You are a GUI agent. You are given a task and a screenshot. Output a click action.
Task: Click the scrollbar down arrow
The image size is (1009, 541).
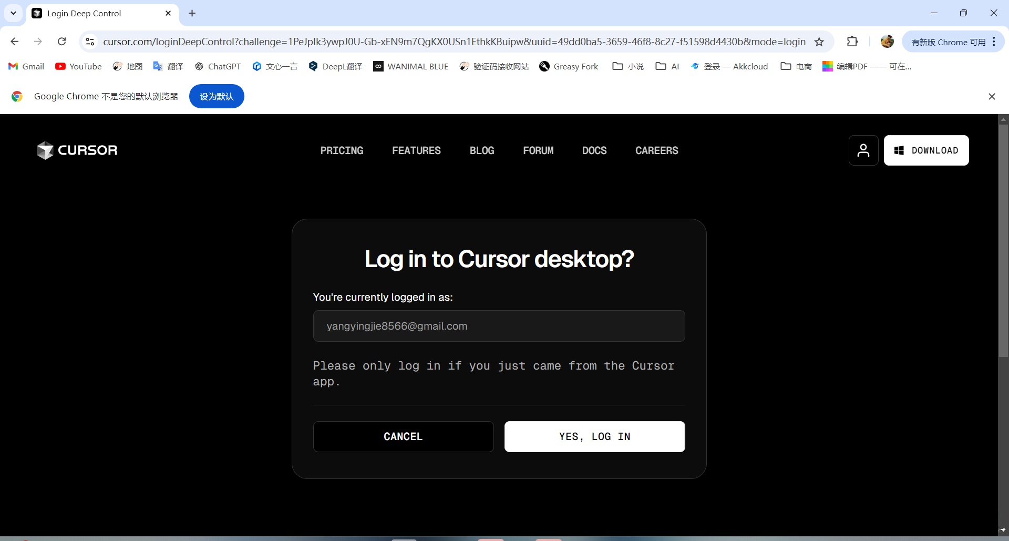click(1004, 530)
